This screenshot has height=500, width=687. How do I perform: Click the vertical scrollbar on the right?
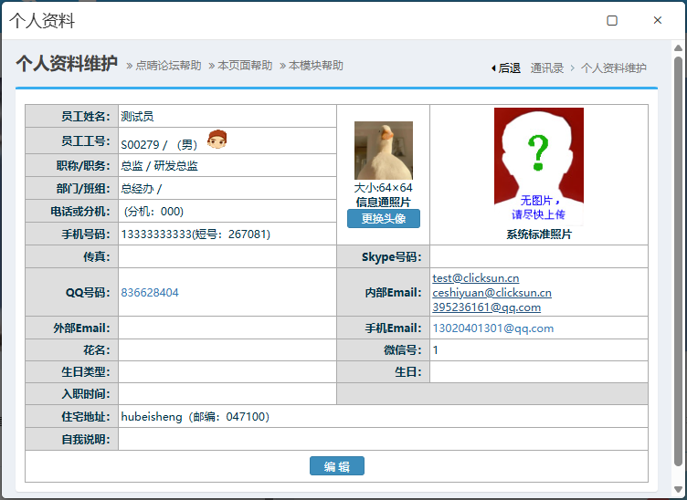tap(678, 255)
